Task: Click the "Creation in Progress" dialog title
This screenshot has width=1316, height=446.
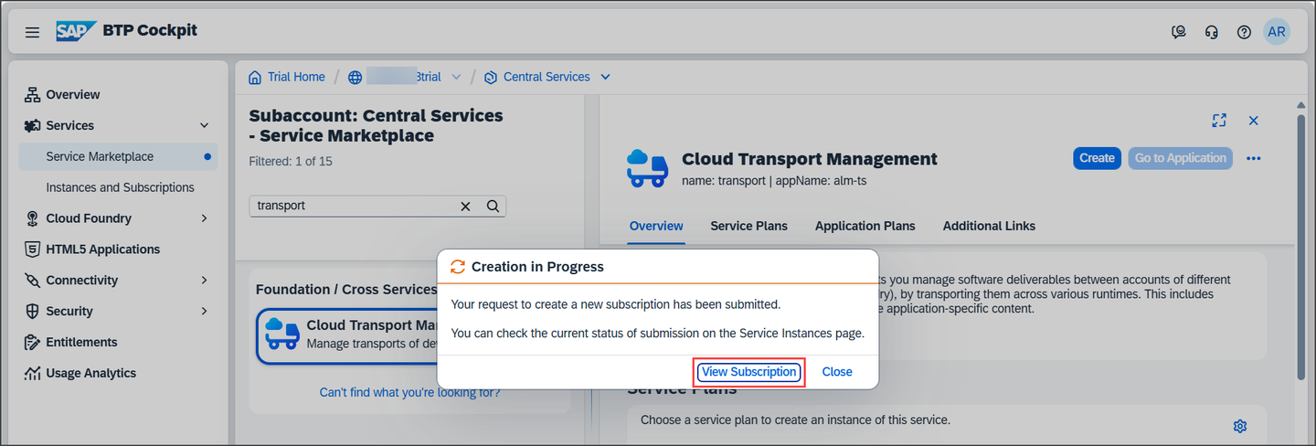Action: pyautogui.click(x=537, y=267)
